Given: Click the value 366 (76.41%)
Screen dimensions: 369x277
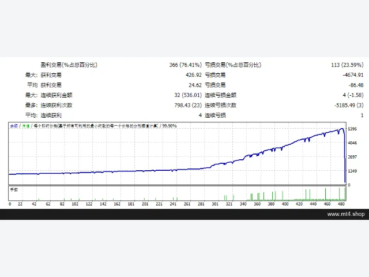Looking at the screenshot, I should (186, 65).
